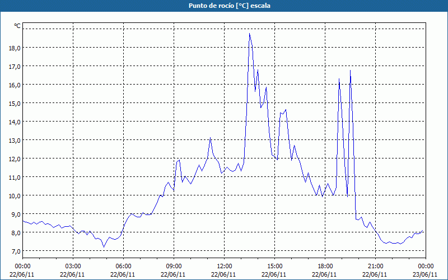Image resolution: width=448 pixels, height=280 pixels.
Task: Click the 22/06/11 date under 12:00
Action: coord(223,274)
